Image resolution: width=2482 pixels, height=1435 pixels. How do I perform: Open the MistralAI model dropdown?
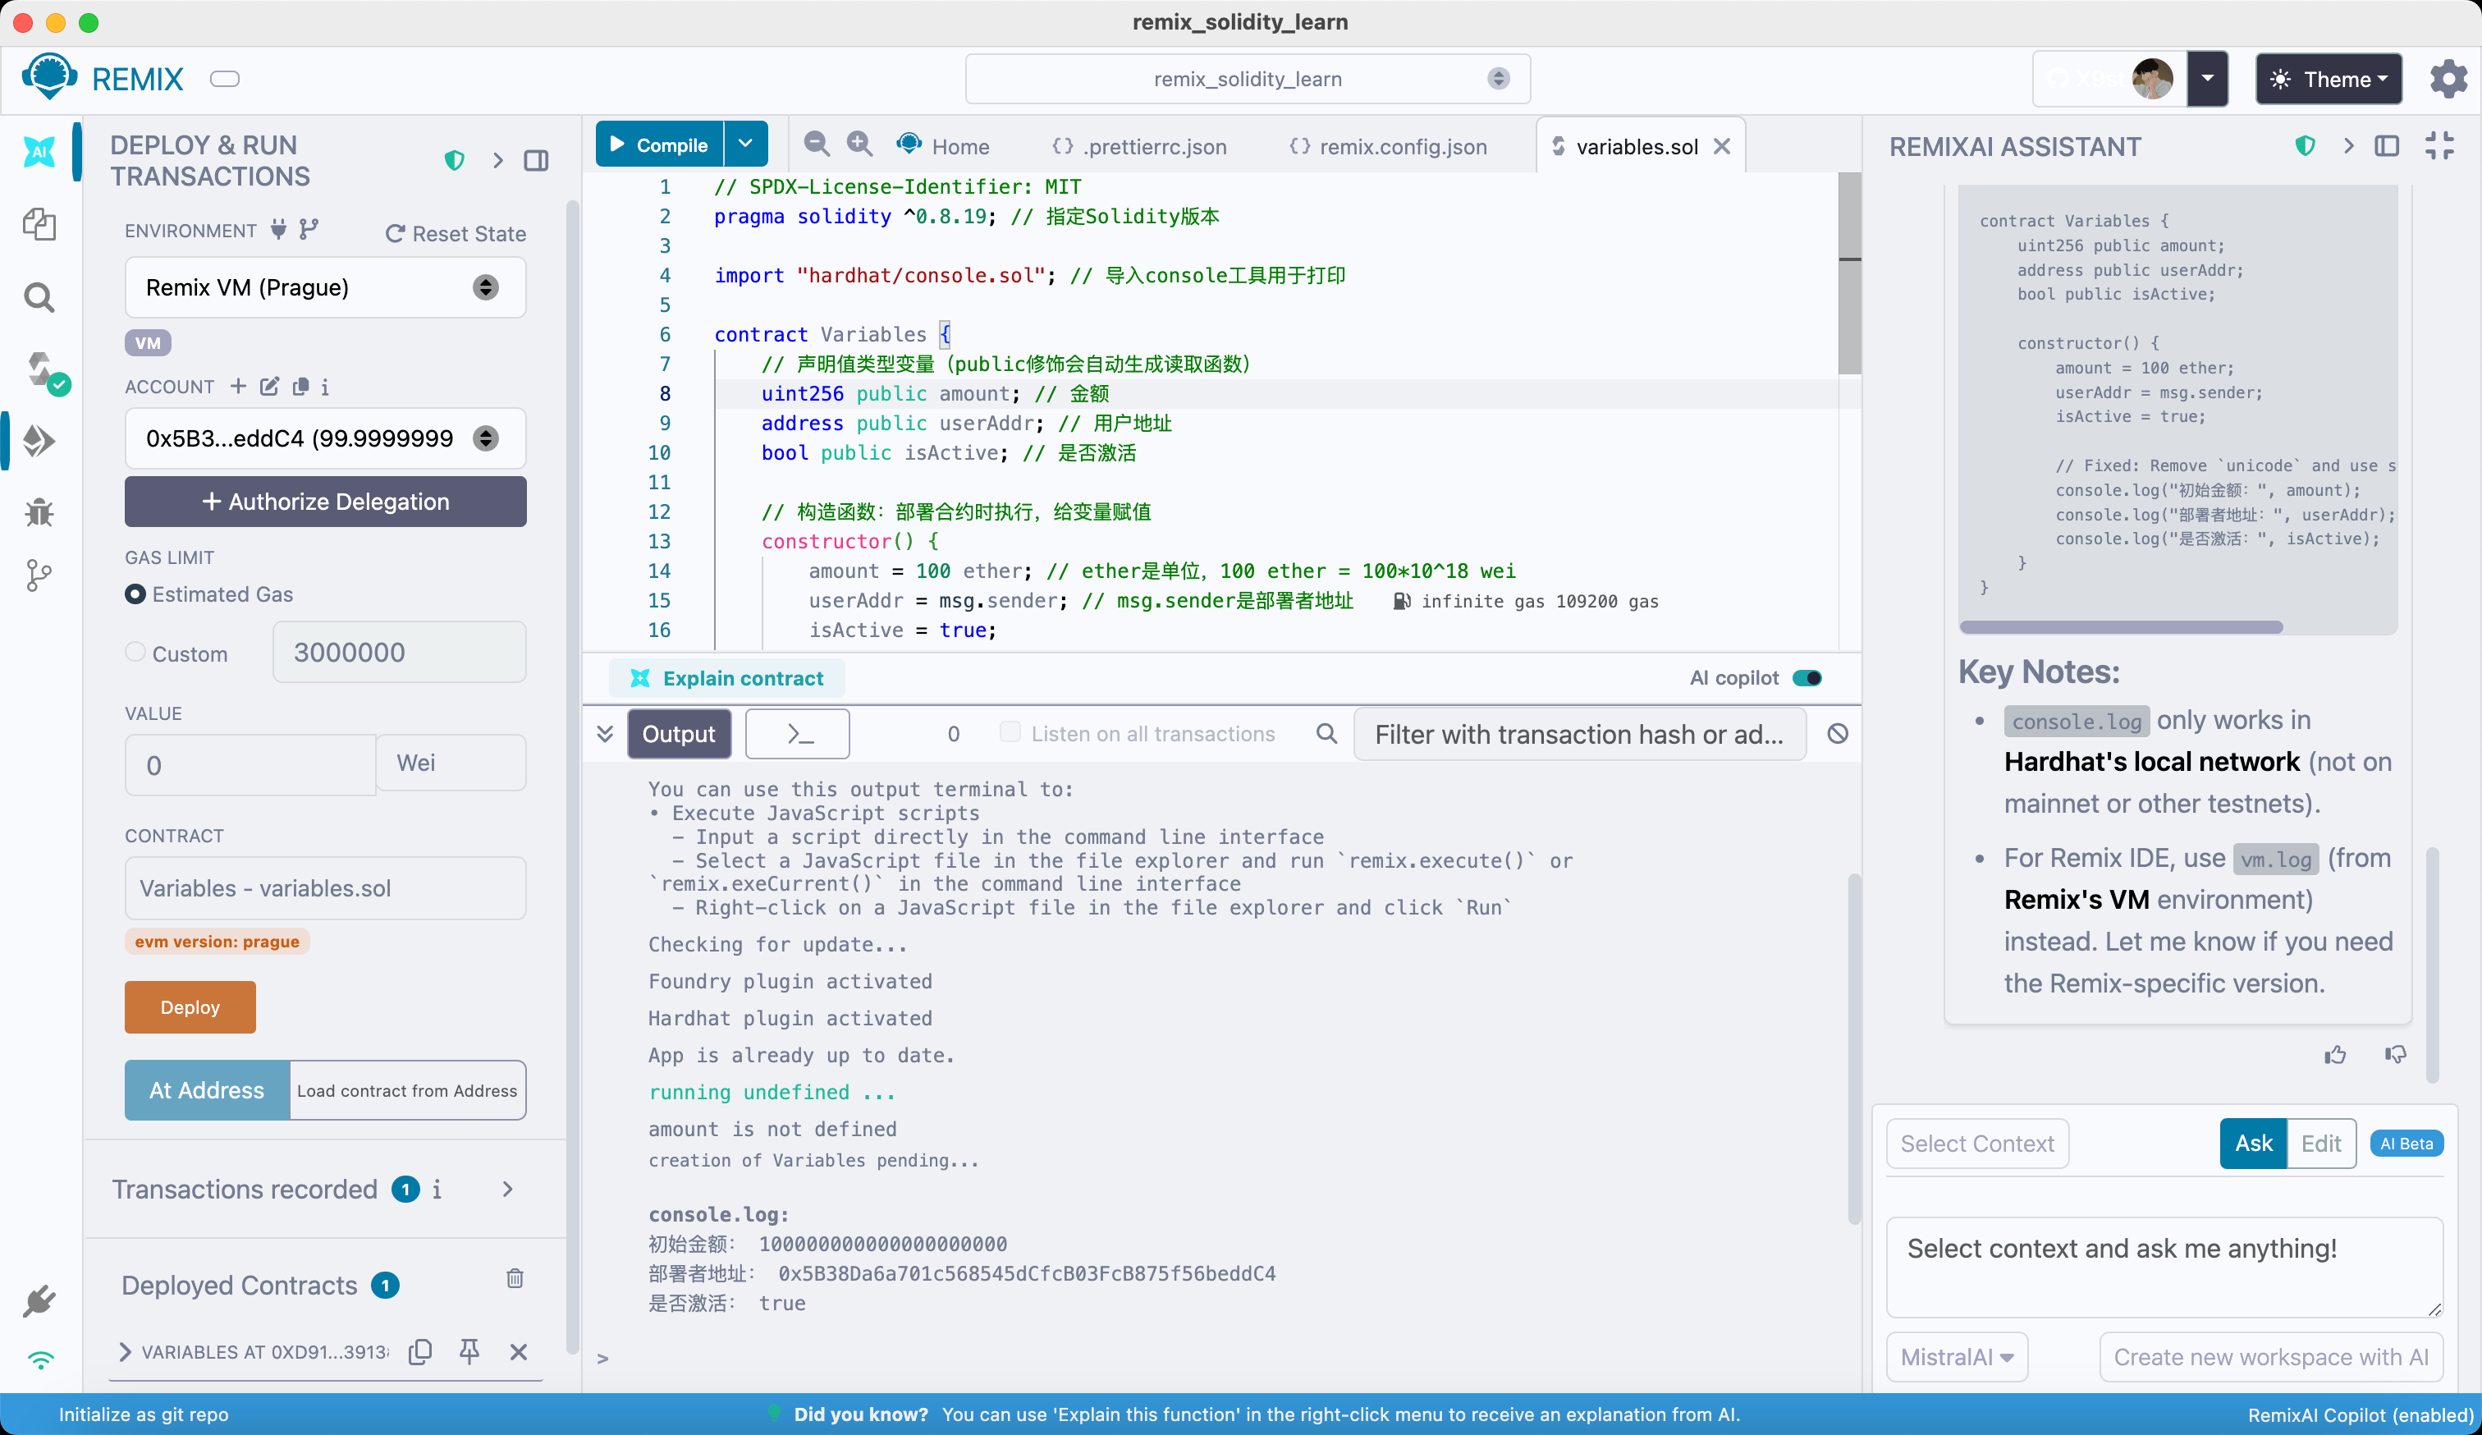1957,1356
